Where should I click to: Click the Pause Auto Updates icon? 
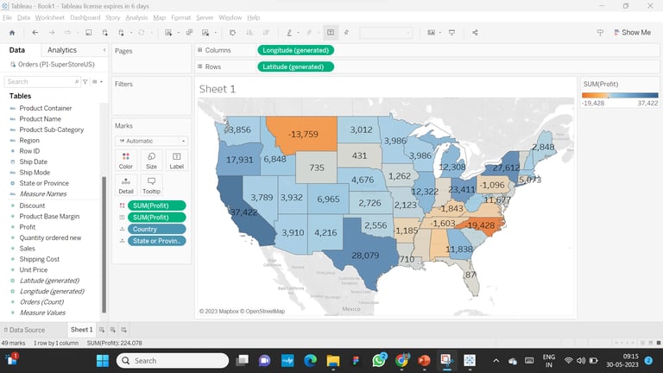coord(122,33)
